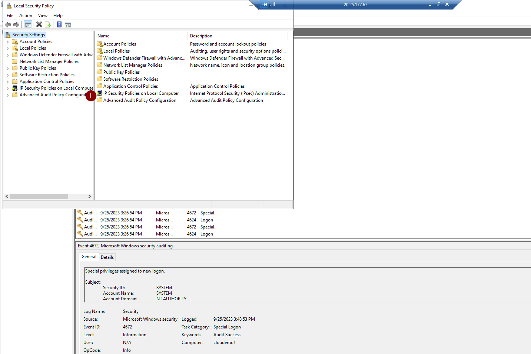Click the Forward arrow in the toolbar
Image resolution: width=531 pixels, height=354 pixels.
click(16, 24)
